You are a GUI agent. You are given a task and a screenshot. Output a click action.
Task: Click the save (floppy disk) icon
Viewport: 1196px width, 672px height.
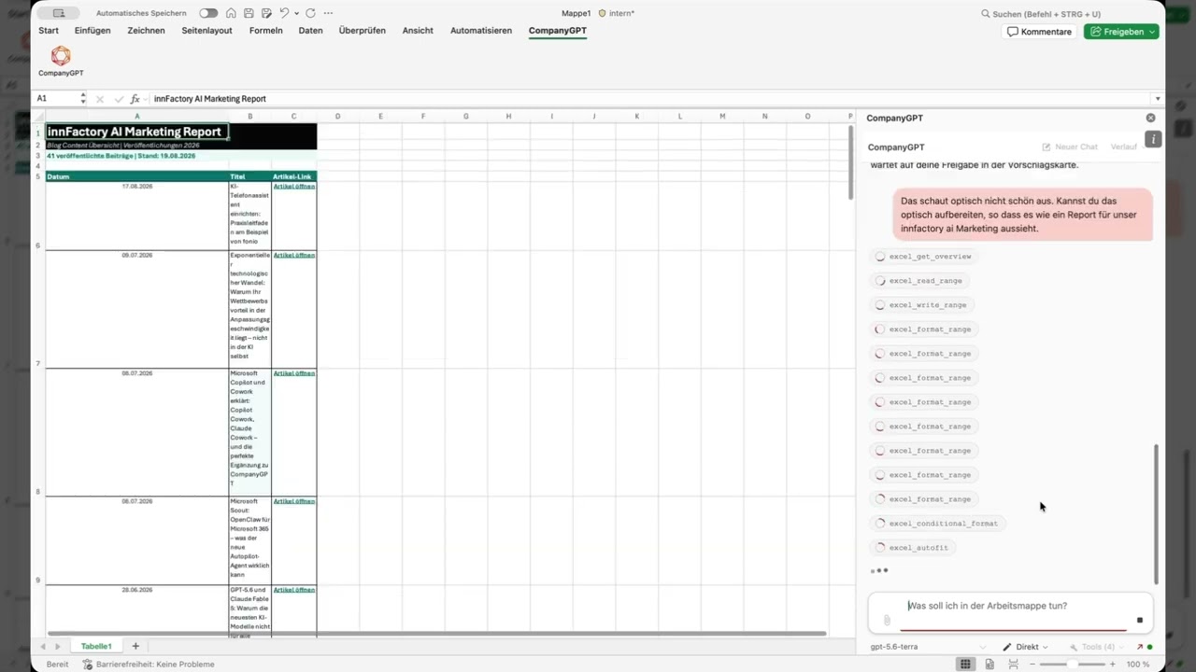click(x=248, y=13)
